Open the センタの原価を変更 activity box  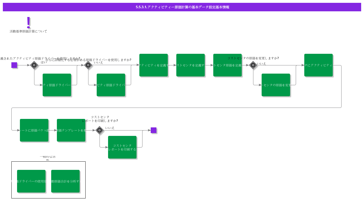276,85
